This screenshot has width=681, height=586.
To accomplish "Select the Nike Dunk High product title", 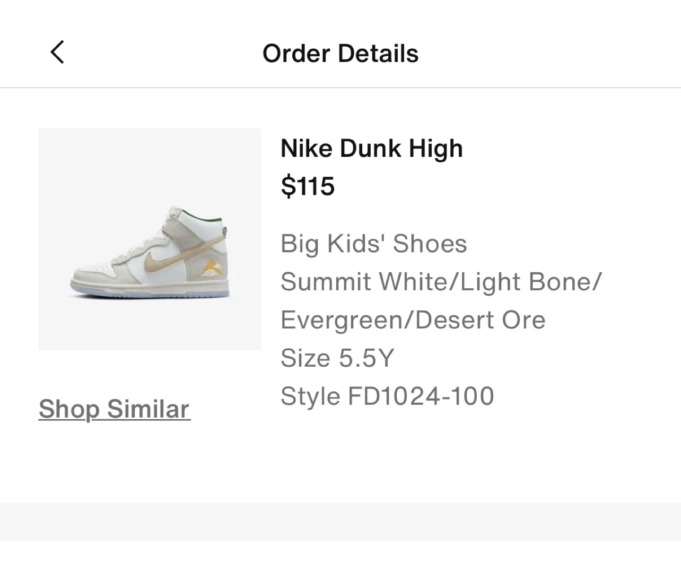I will pyautogui.click(x=372, y=148).
